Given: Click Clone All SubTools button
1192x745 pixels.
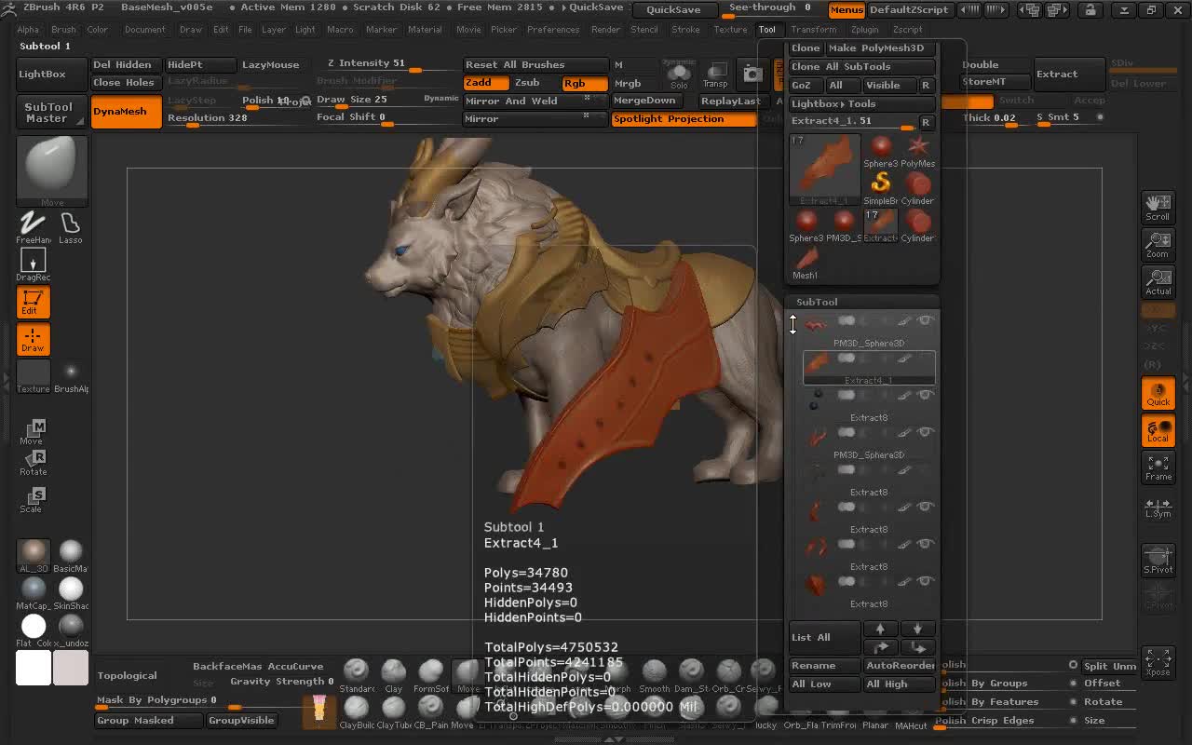Looking at the screenshot, I should point(861,67).
